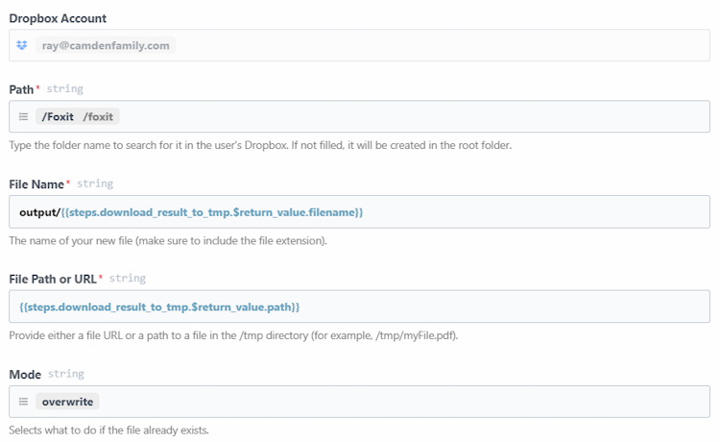This screenshot has height=442, width=720.
Task: Click the capitalized /Foxit path chip
Action: pyautogui.click(x=56, y=117)
